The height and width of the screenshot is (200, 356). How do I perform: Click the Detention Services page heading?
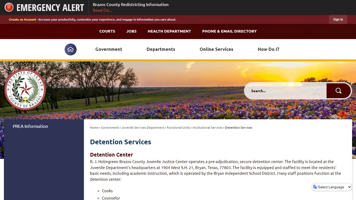coord(120,142)
